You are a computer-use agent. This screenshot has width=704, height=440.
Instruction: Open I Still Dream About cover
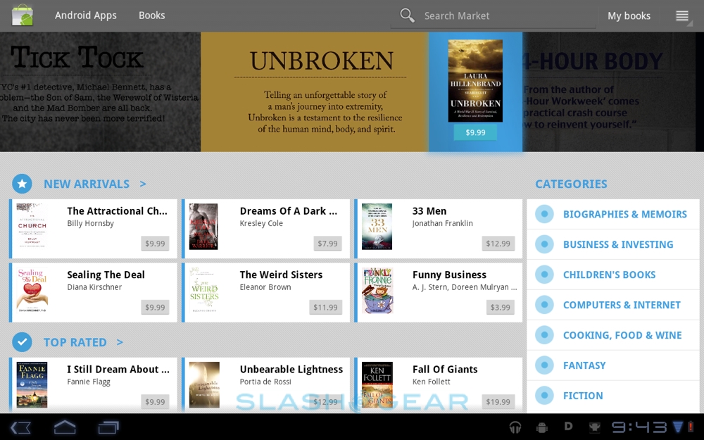click(32, 385)
